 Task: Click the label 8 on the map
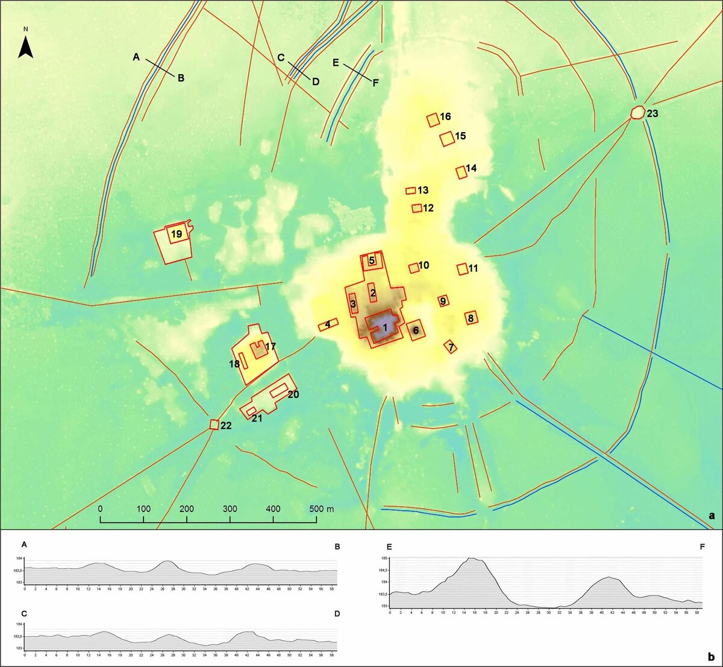(471, 318)
